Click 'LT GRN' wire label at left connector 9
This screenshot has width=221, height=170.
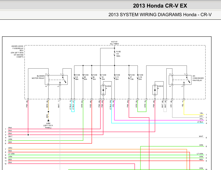tap(12, 154)
